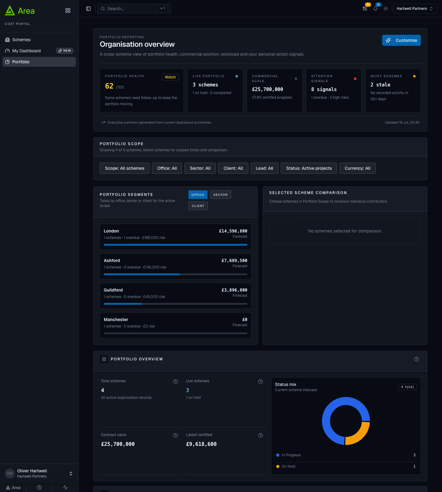Click 'No schemes selected for comparison.' text
Viewport: 442px width, 492px height.
point(345,231)
